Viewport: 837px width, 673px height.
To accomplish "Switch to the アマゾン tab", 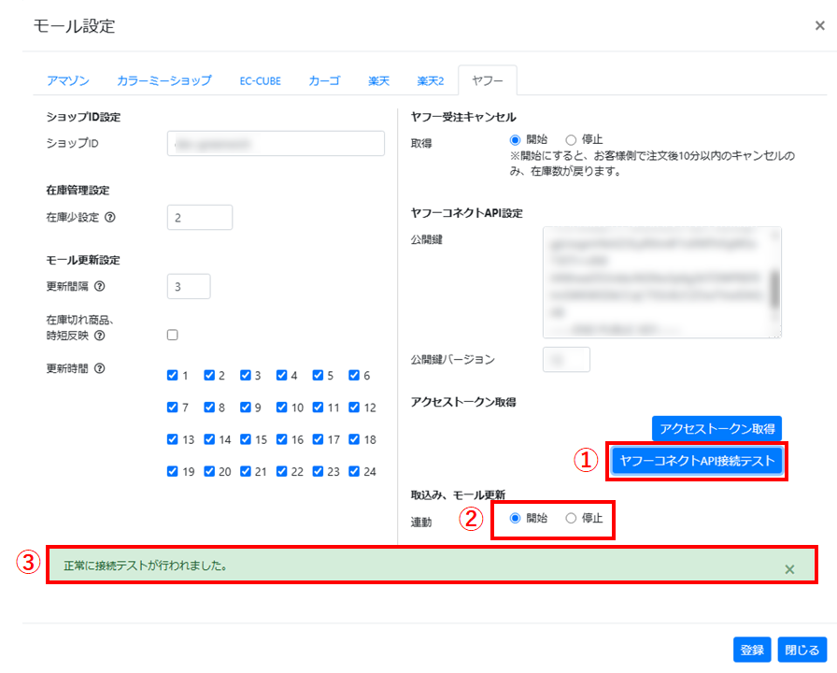I will [x=68, y=80].
